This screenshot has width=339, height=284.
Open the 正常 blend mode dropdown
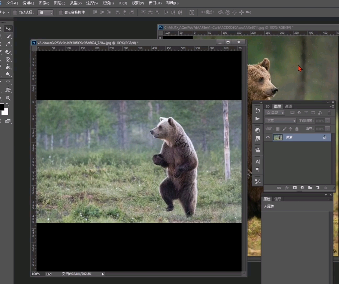280,121
